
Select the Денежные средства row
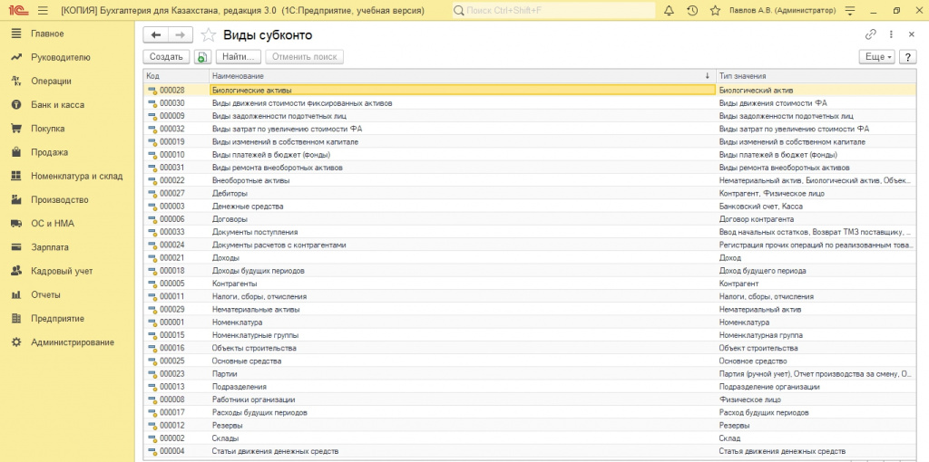click(x=530, y=207)
